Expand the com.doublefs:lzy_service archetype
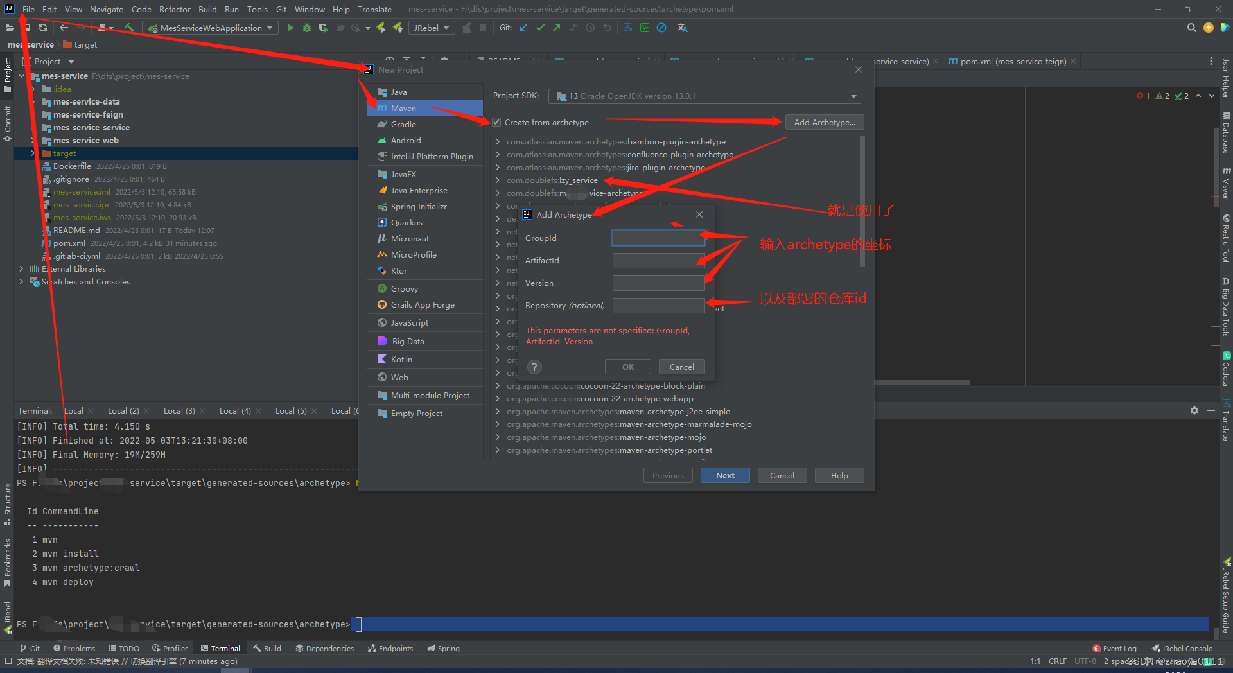 click(498, 180)
